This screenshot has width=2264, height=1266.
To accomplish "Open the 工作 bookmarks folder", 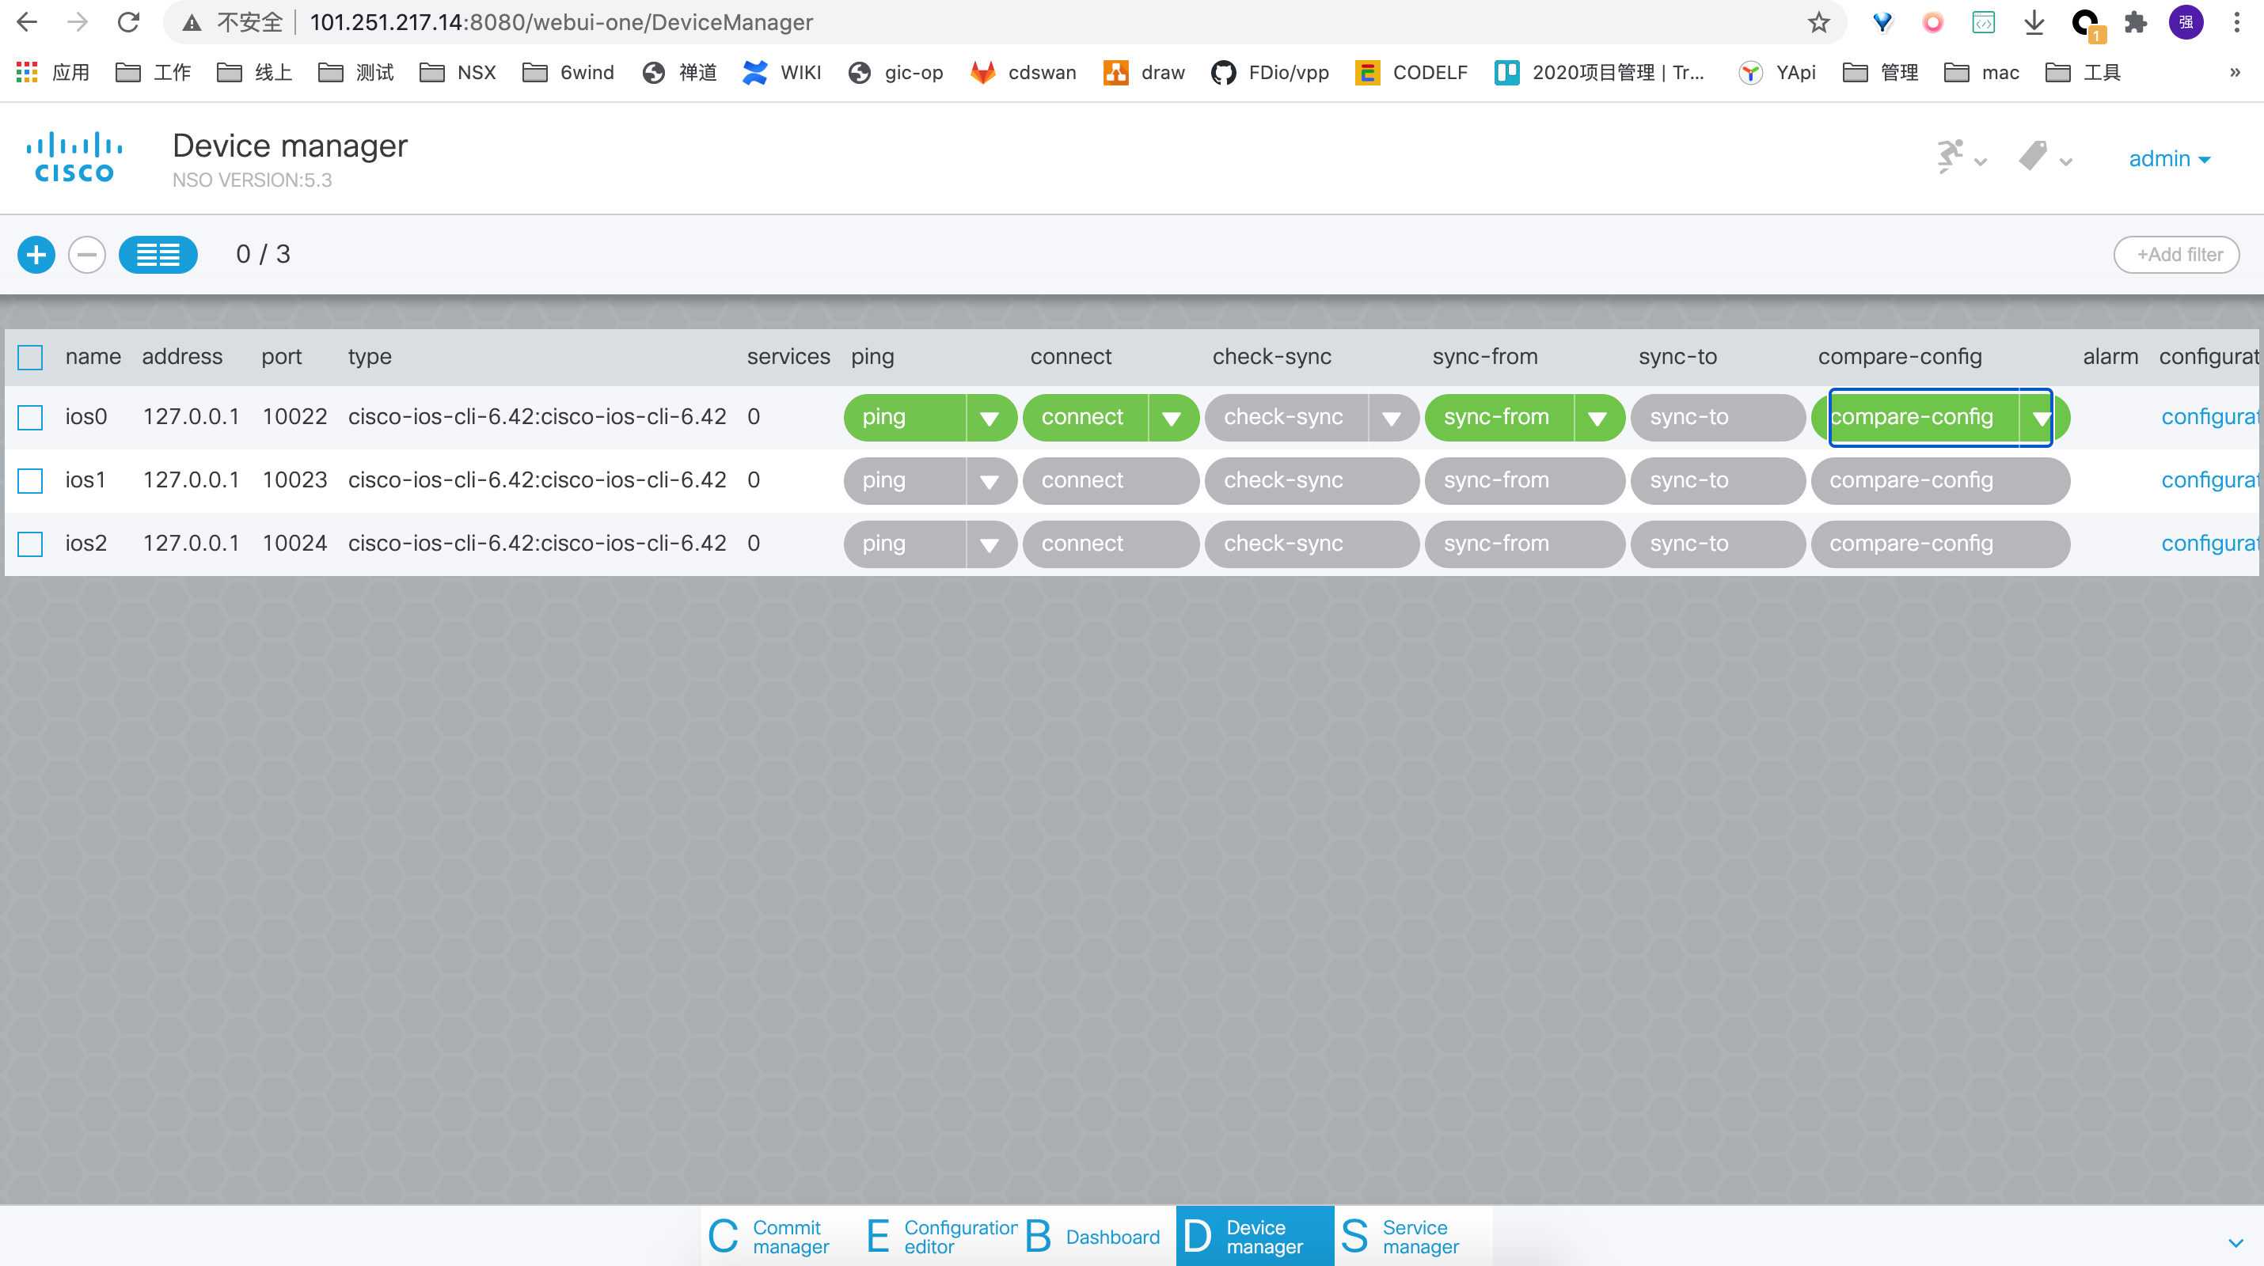I will (154, 72).
